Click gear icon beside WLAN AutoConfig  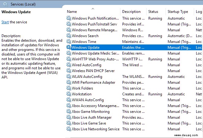pyautogui.click(x=69, y=76)
